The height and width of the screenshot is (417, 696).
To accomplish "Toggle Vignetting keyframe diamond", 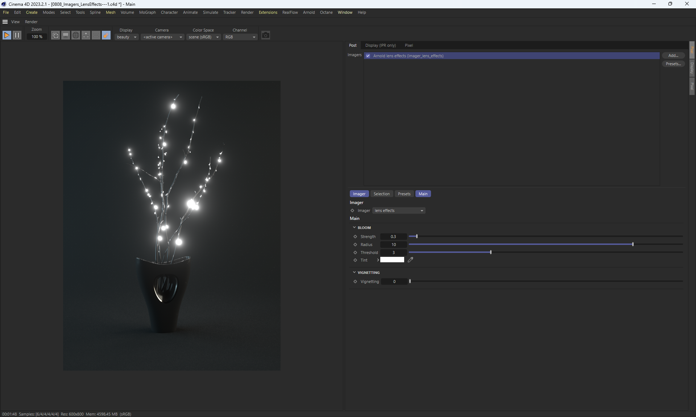I will [x=355, y=282].
